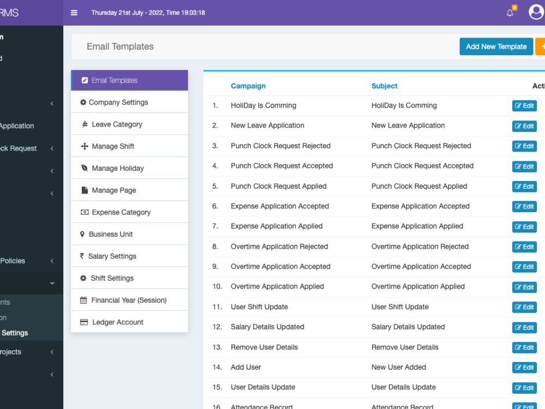Expand the Punch Clock Request sidebar menu chevron
This screenshot has height=409, width=545.
(52, 148)
